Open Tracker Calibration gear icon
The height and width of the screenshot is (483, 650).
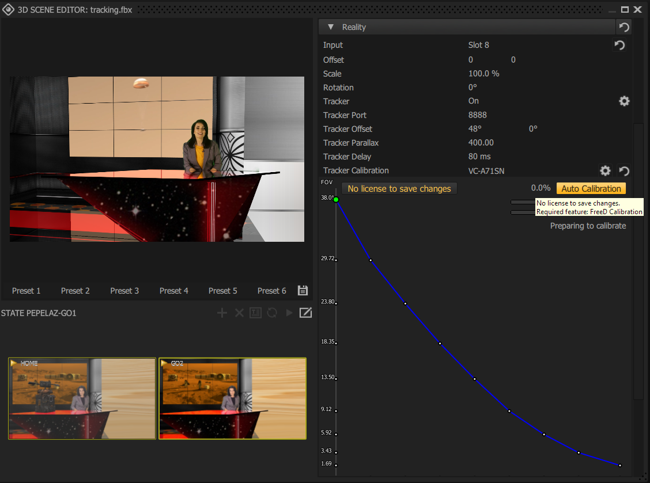click(x=605, y=170)
